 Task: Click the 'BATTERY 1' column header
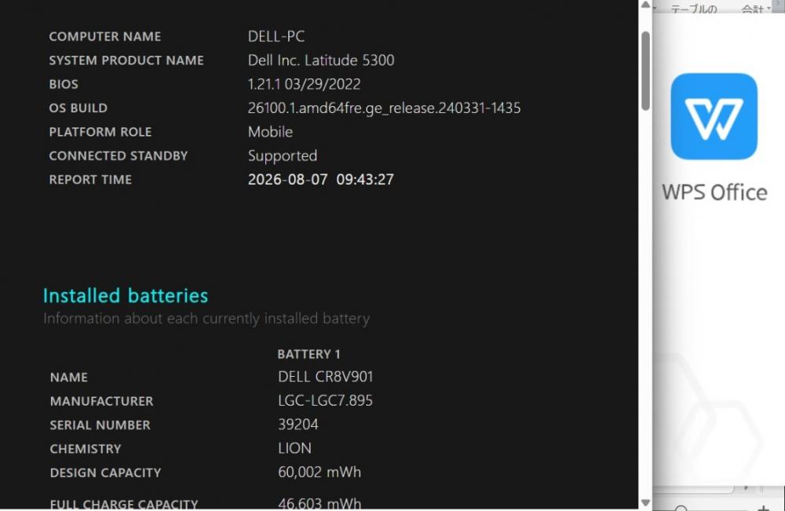tap(309, 354)
